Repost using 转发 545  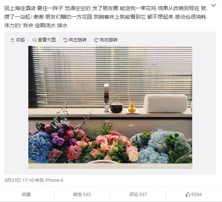click(x=82, y=194)
